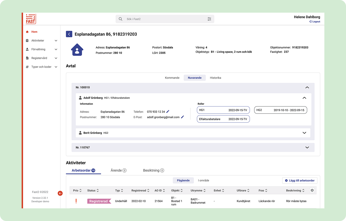Click the person icon beside Adolf Grönberg

coord(80,98)
